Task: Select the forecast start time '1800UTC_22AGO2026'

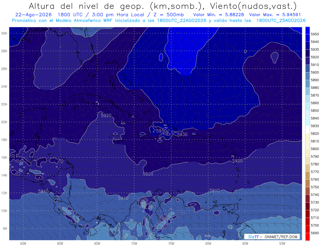Action: 182,21
